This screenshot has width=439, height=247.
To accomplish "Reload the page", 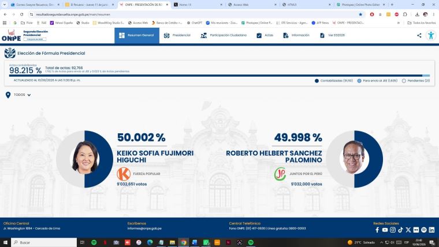I will [x=21, y=14].
